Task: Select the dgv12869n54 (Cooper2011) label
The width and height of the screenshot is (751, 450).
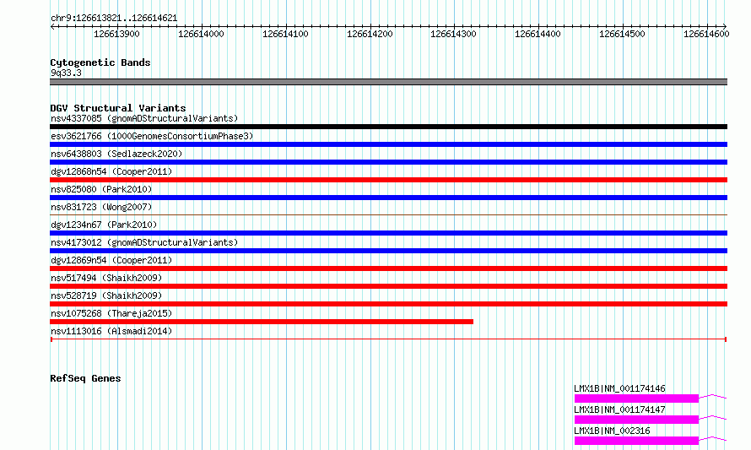Action: pos(111,260)
